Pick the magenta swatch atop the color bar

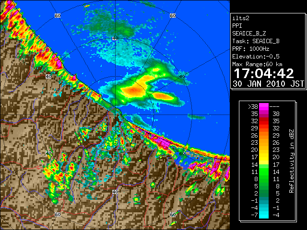coord(264,106)
